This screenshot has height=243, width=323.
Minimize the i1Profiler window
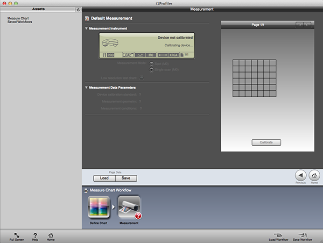pyautogui.click(x=10, y=3)
